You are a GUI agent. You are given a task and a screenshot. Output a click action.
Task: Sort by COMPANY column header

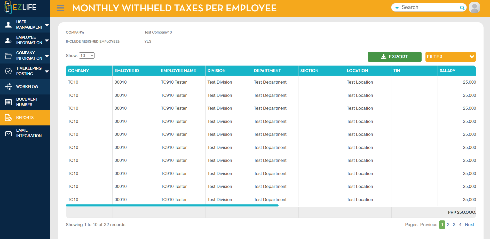(x=89, y=70)
